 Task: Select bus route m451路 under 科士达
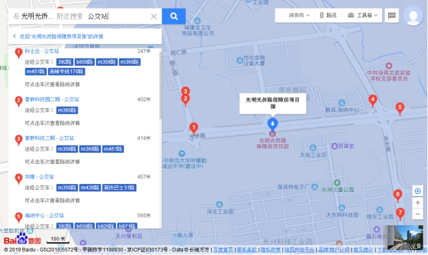point(36,72)
